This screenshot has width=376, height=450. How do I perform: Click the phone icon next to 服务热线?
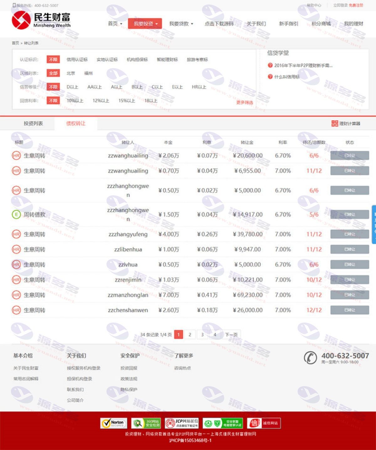pos(14,5)
